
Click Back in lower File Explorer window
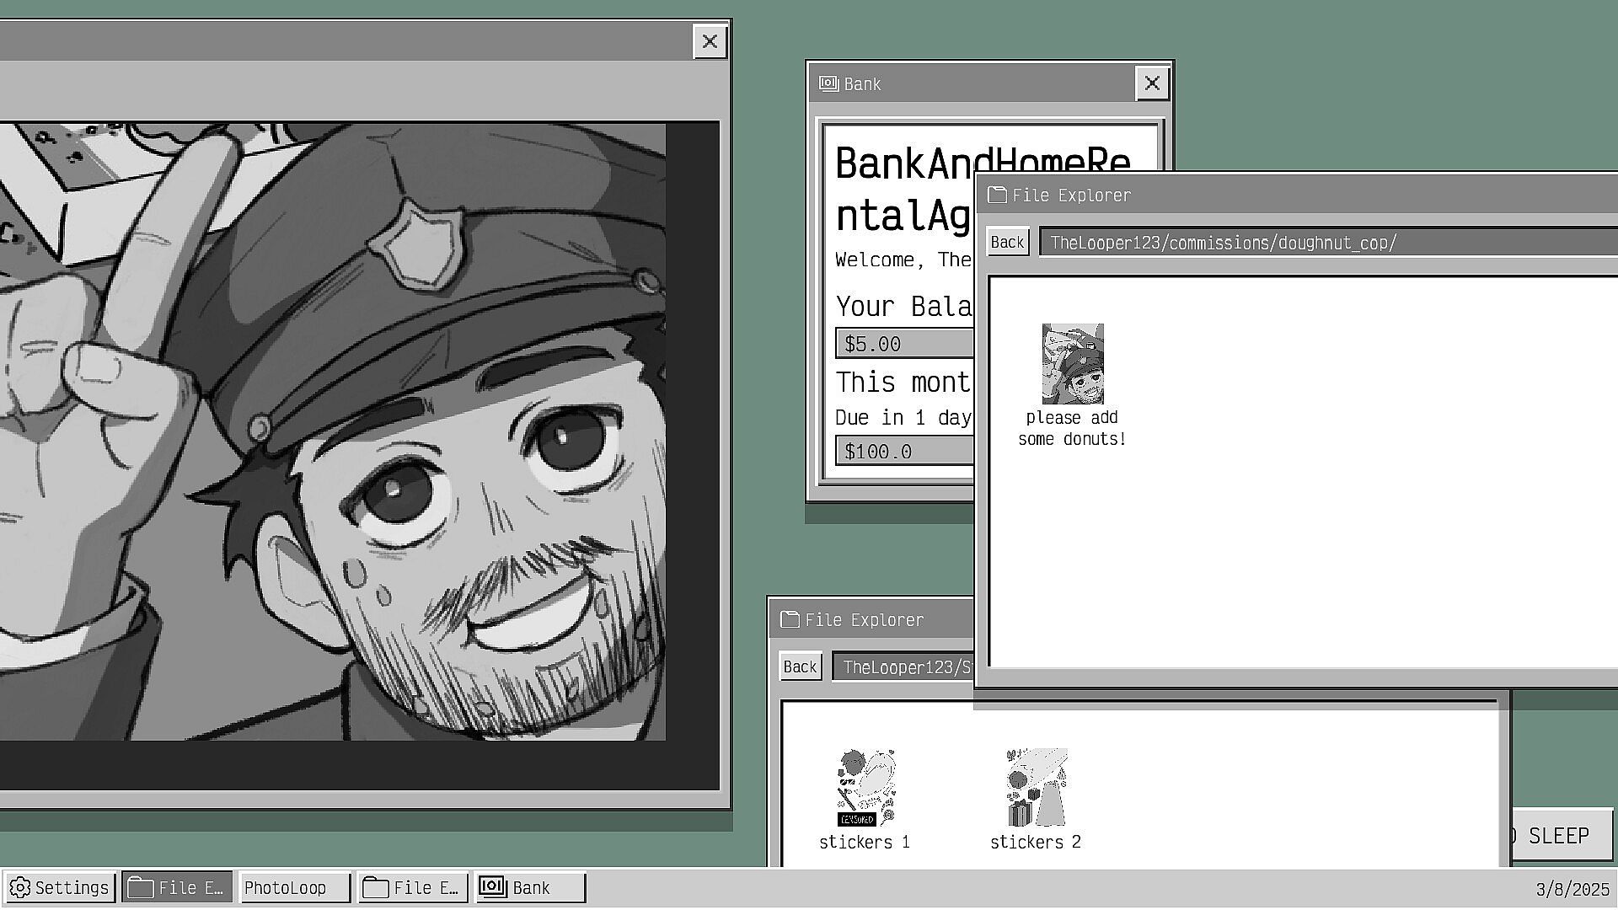800,667
